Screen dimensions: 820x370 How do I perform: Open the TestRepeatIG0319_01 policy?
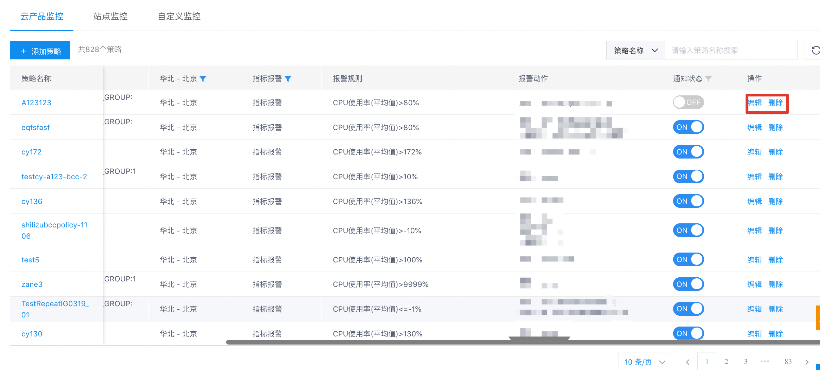(55, 309)
